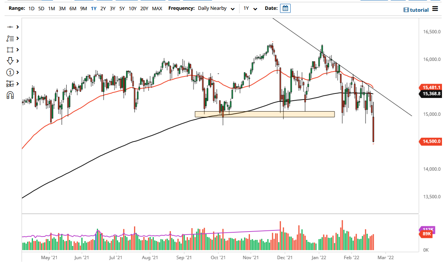The image size is (445, 269).
Task: Click the magnet snap tool icon
Action: [x=10, y=95]
